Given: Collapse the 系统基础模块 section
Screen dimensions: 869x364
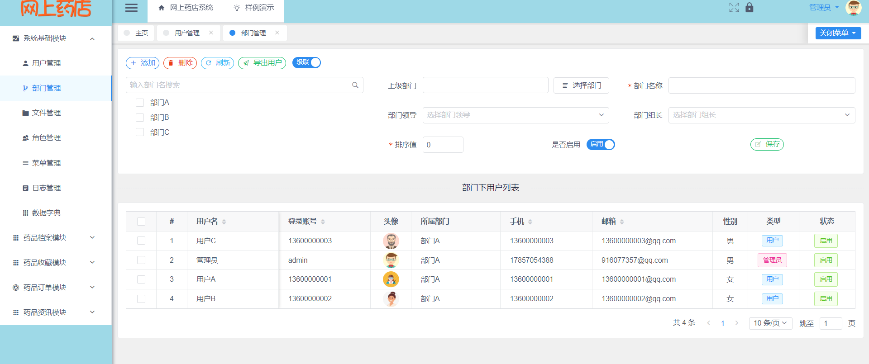Looking at the screenshot, I should pyautogui.click(x=56, y=38).
